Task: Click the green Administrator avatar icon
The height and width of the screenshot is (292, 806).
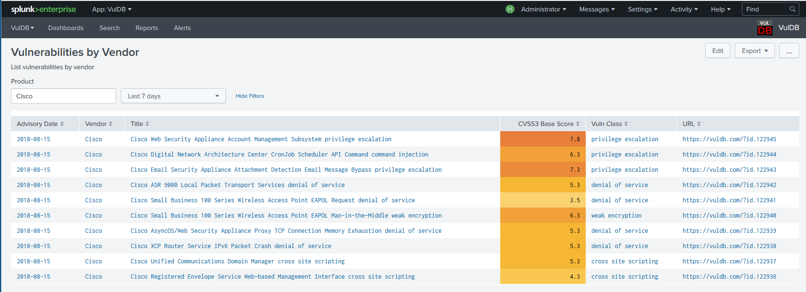Action: (510, 9)
